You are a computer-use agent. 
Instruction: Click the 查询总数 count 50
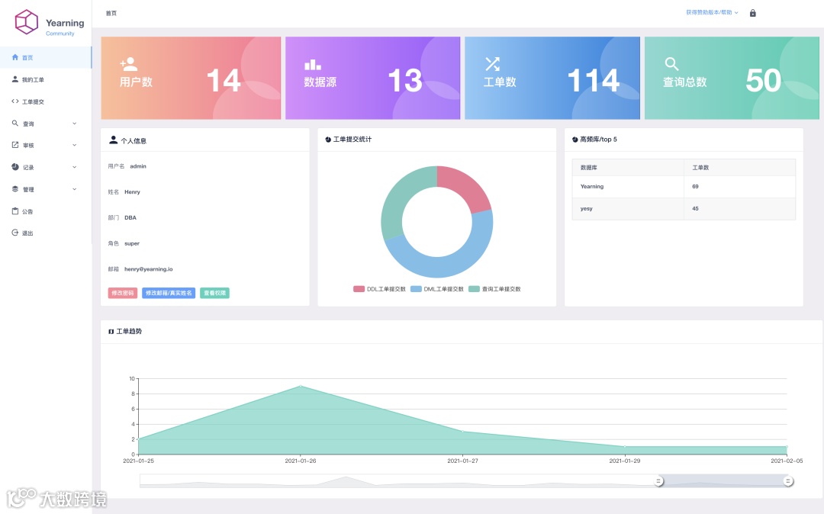coord(763,80)
